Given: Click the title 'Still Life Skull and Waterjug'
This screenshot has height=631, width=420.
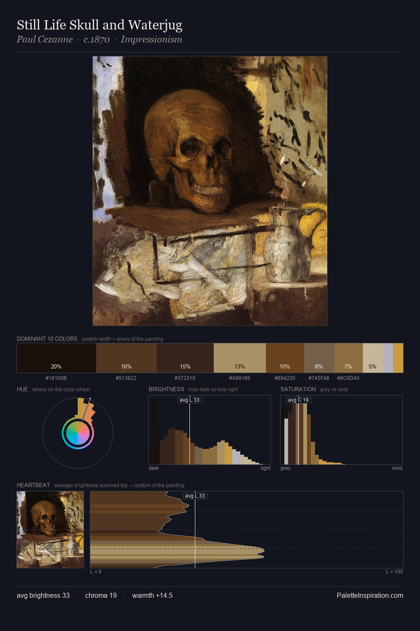Looking at the screenshot, I should 100,25.
